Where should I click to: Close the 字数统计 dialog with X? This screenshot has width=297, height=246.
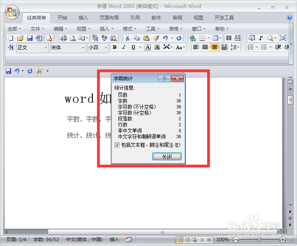(x=177, y=78)
